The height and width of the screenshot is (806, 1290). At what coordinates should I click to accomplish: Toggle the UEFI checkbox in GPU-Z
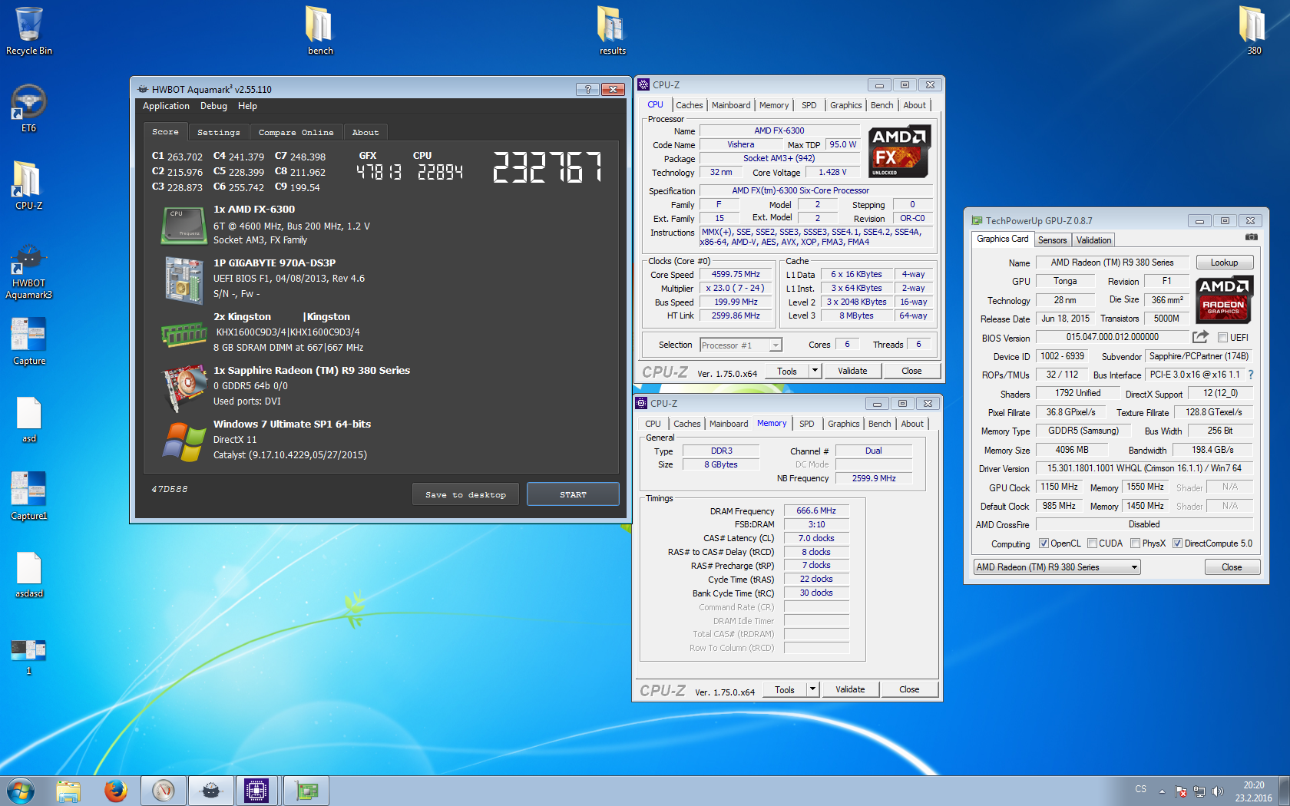point(1222,338)
